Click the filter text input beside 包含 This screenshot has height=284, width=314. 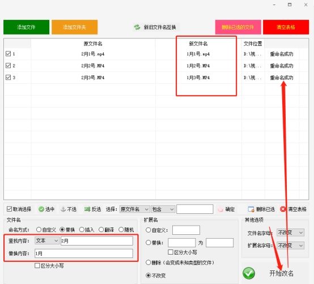pos(194,209)
